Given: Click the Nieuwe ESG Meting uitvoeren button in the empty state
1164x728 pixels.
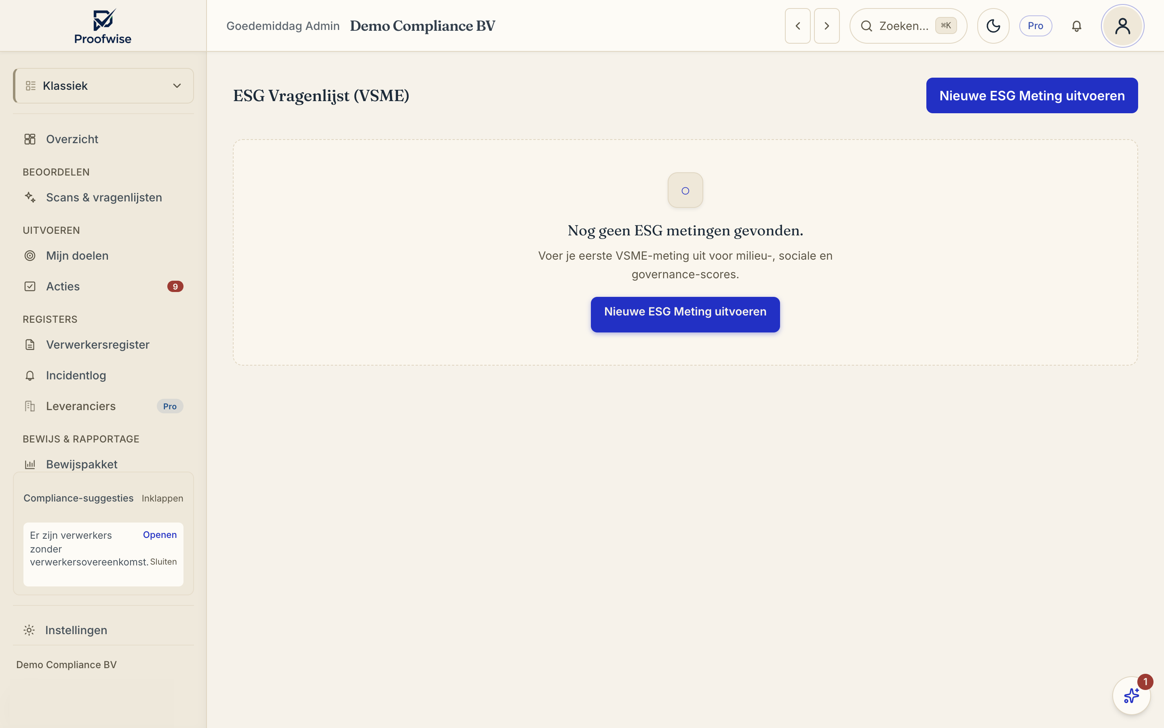Looking at the screenshot, I should 685,314.
